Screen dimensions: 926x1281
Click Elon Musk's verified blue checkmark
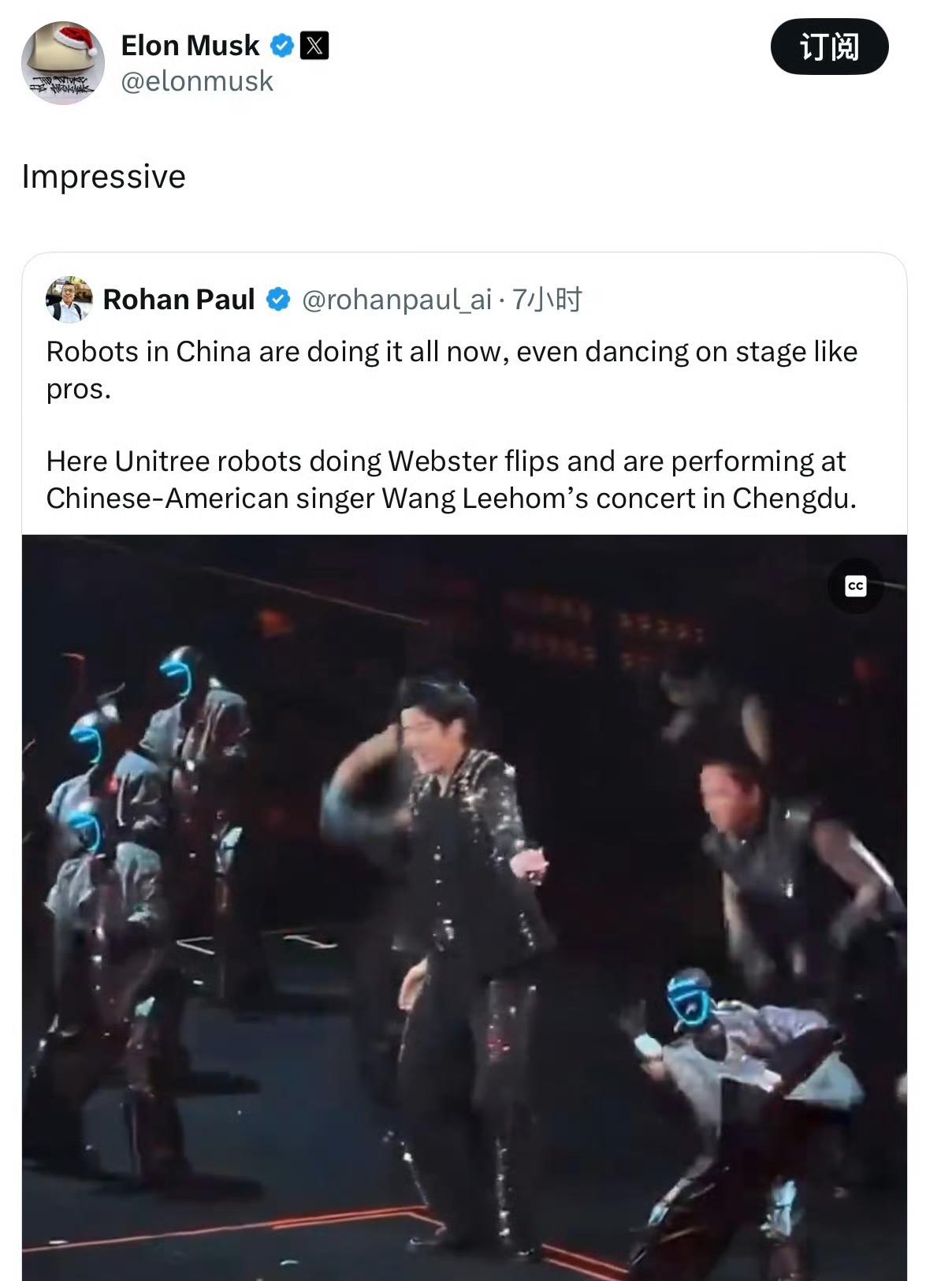281,45
